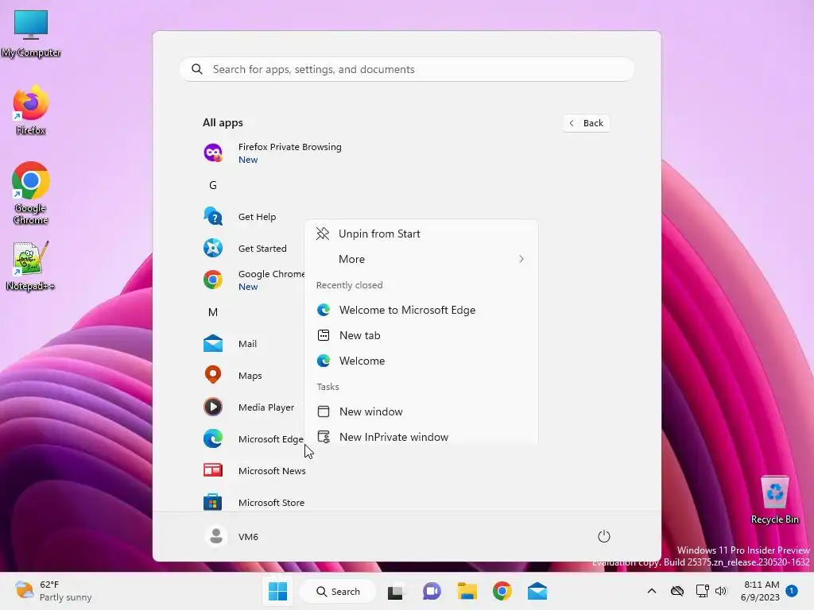
Task: Open File Explorer from the taskbar
Action: [467, 591]
